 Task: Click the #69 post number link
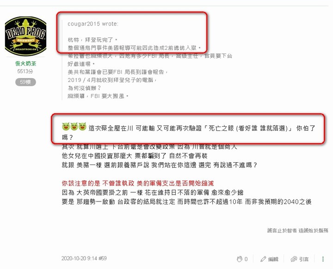coord(103,258)
